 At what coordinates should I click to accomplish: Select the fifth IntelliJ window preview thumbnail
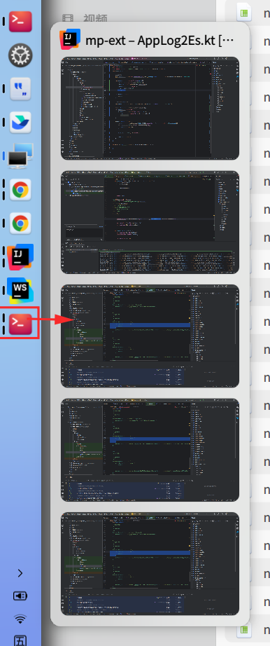[x=150, y=563]
